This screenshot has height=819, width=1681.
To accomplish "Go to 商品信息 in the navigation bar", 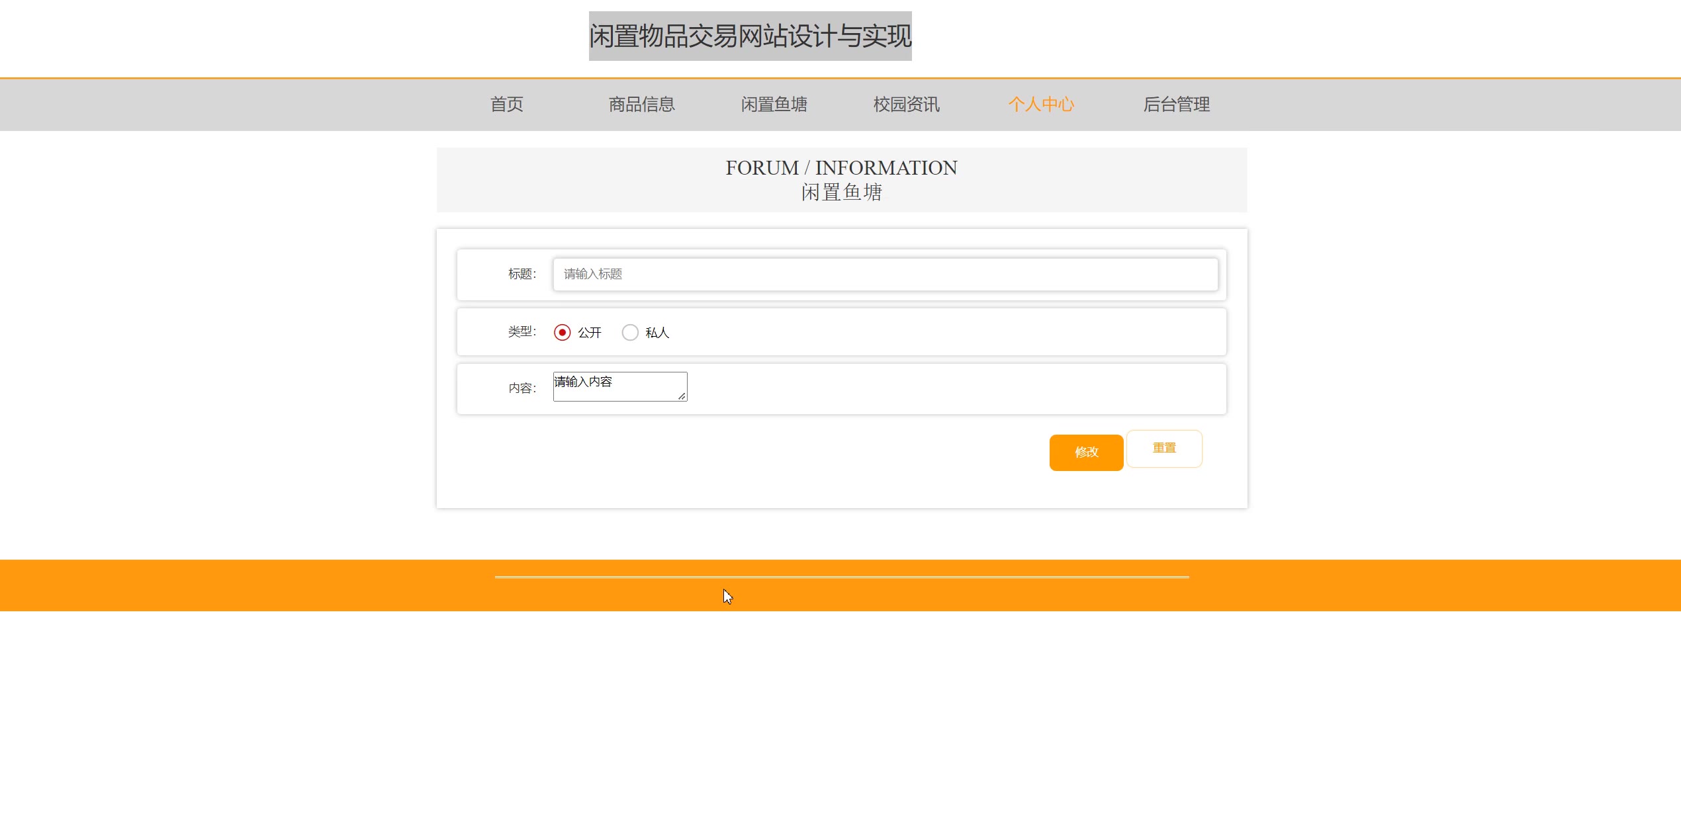I will click(x=641, y=105).
